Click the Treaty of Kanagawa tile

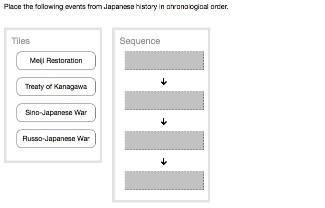(56, 86)
